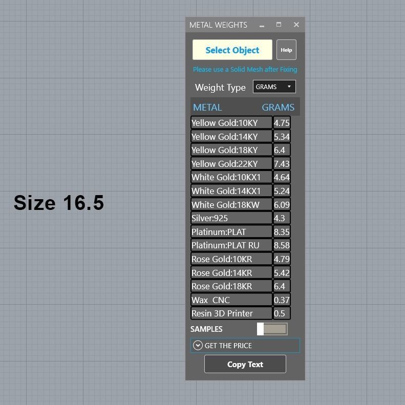Click the 6.09 gram value
The image size is (405, 405).
(282, 205)
